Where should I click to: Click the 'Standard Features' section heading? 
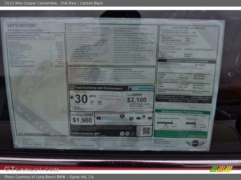coord(77,25)
